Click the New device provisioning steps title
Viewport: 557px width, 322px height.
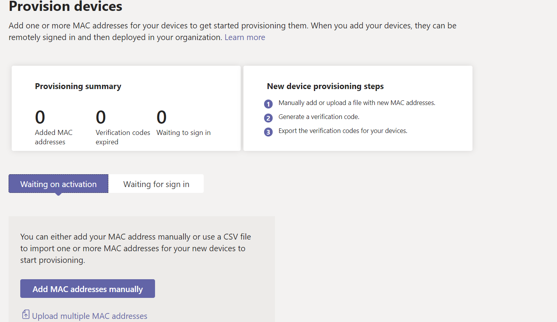point(325,86)
